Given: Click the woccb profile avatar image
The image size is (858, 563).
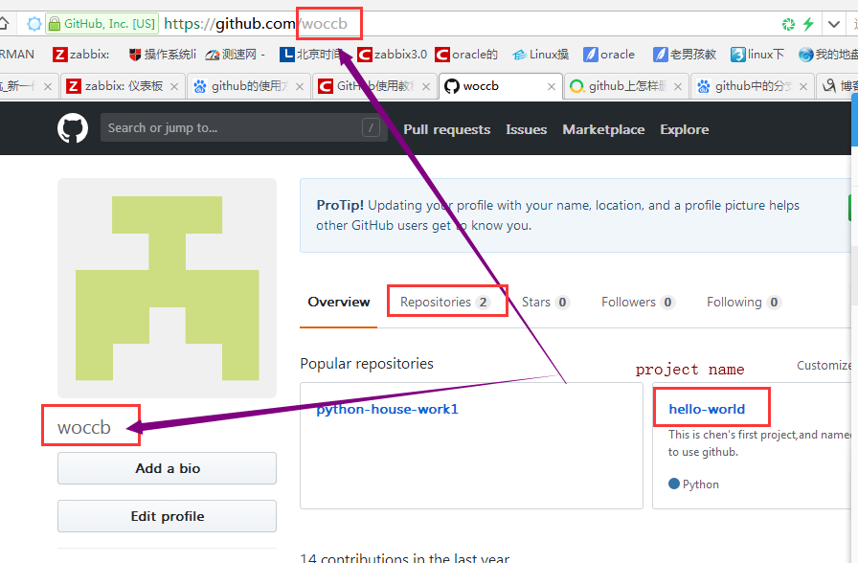Looking at the screenshot, I should [167, 288].
